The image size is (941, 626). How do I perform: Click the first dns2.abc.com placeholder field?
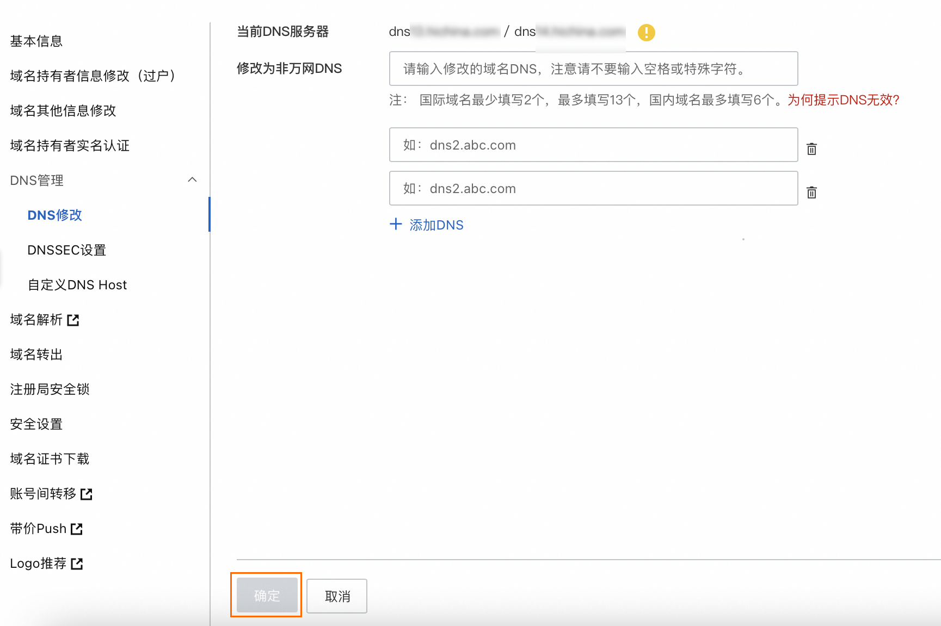593,145
